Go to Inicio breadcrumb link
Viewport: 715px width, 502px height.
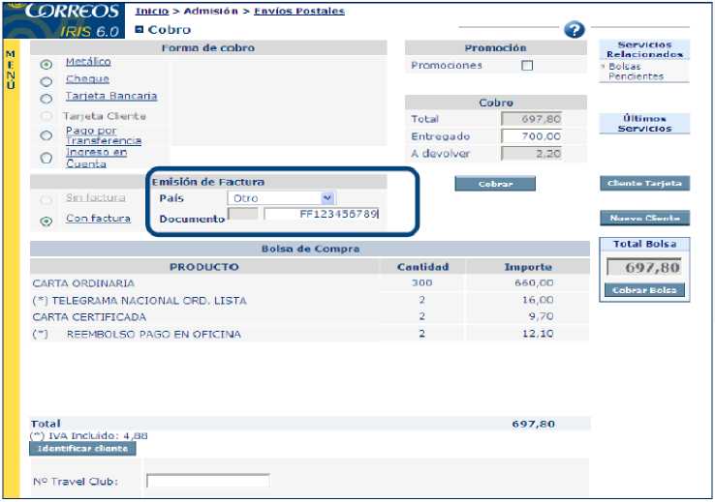click(151, 12)
